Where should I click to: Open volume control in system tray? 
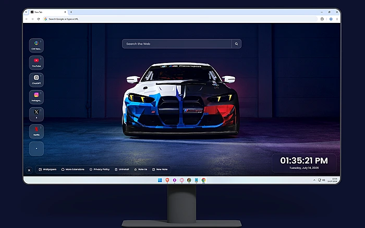click(x=324, y=180)
